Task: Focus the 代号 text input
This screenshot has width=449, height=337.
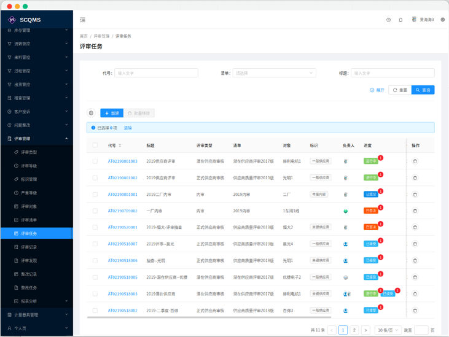Action: (x=157, y=73)
